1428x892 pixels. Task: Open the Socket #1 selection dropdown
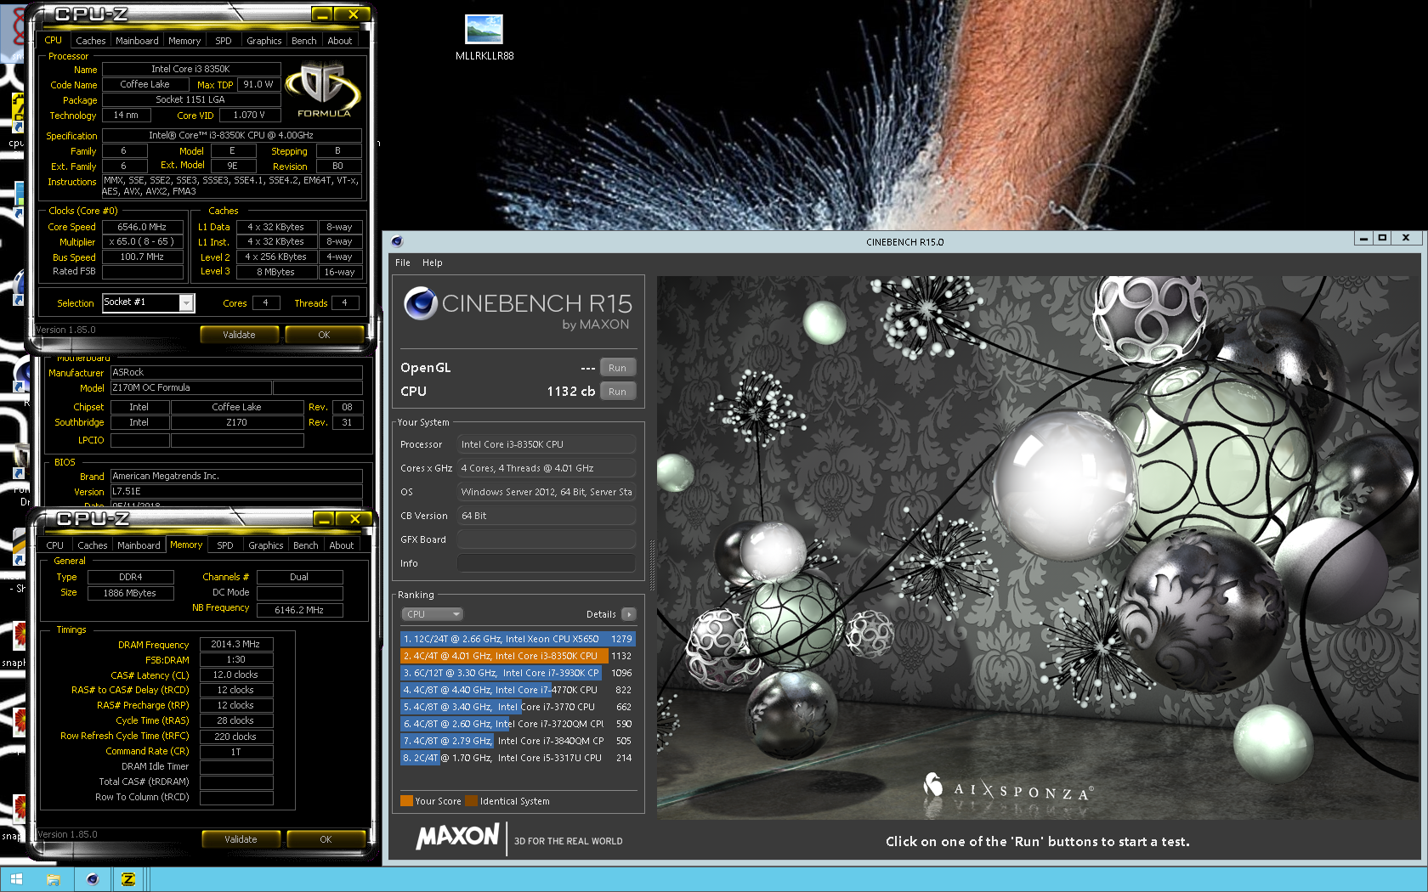click(186, 302)
